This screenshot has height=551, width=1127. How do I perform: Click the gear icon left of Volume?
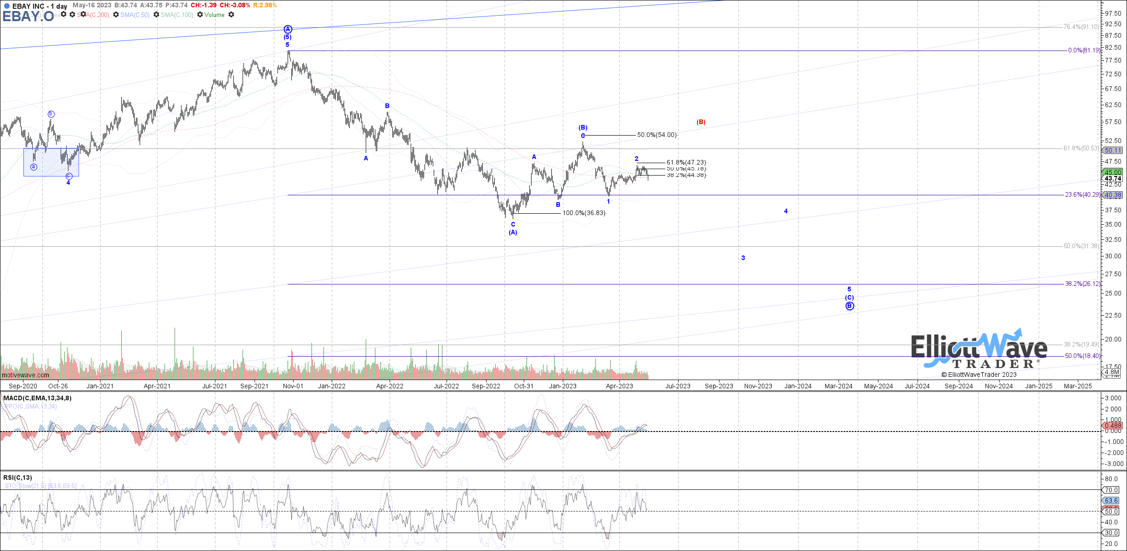pos(200,15)
